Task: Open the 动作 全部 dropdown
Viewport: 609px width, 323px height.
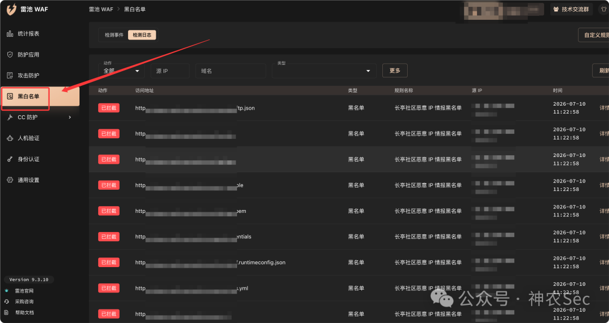Action: point(121,71)
